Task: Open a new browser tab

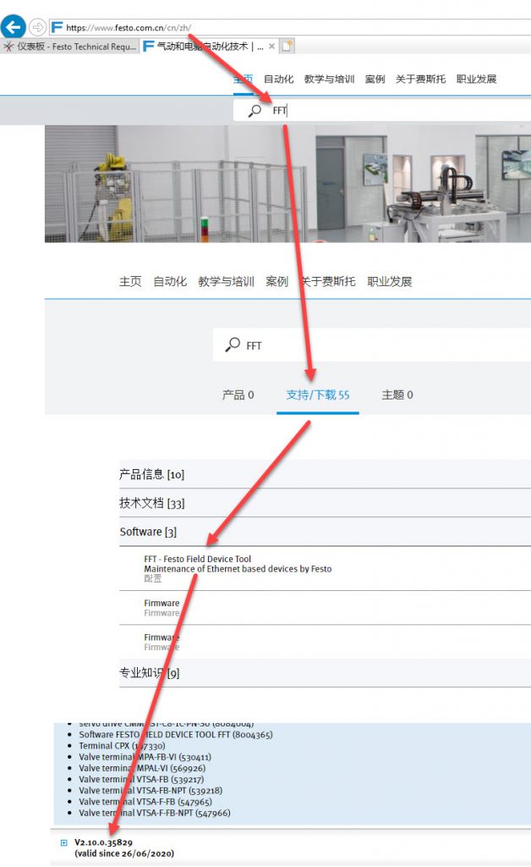Action: (287, 47)
